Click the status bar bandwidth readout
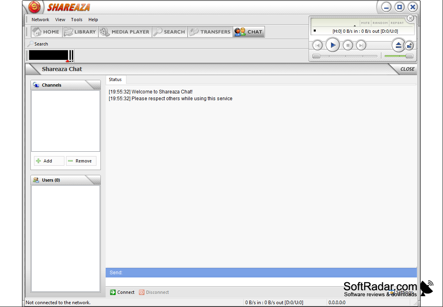Viewport: 443px width, 307px height. [x=274, y=303]
